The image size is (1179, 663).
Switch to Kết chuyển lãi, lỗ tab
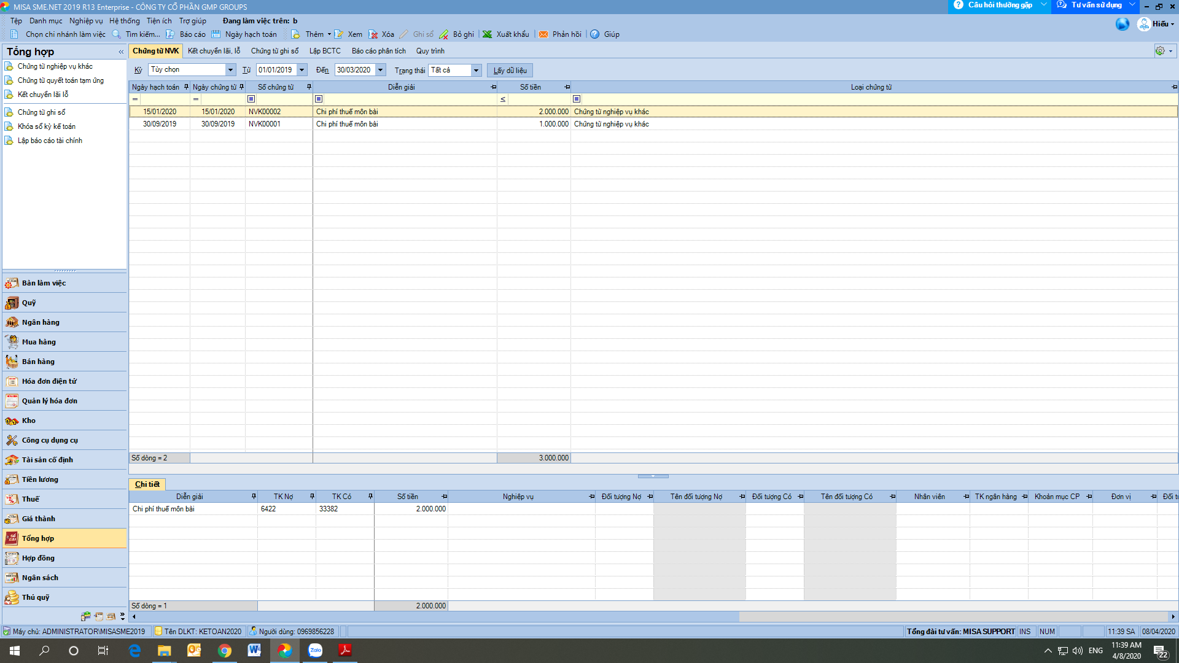coord(214,51)
